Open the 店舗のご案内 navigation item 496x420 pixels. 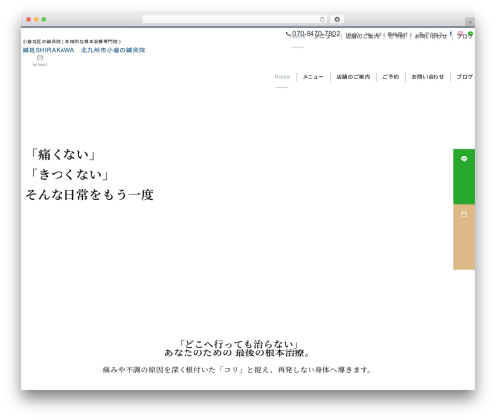click(353, 77)
